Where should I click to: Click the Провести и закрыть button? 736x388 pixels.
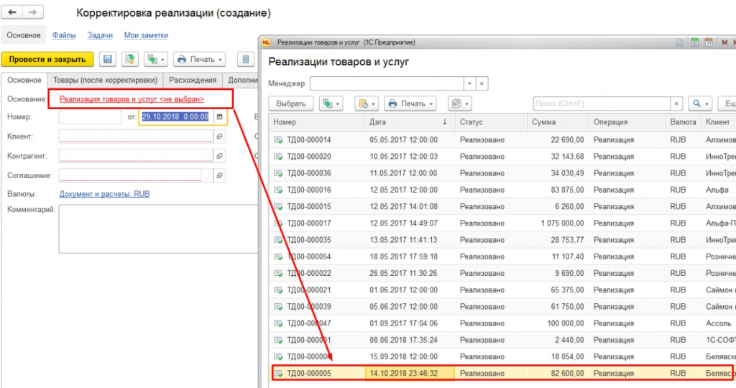tap(47, 60)
